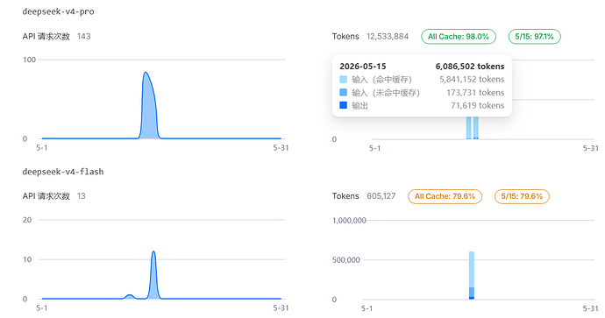This screenshot has height=318, width=605.
Task: Select the deepseek-v4-flash model heading
Action: coord(63,172)
